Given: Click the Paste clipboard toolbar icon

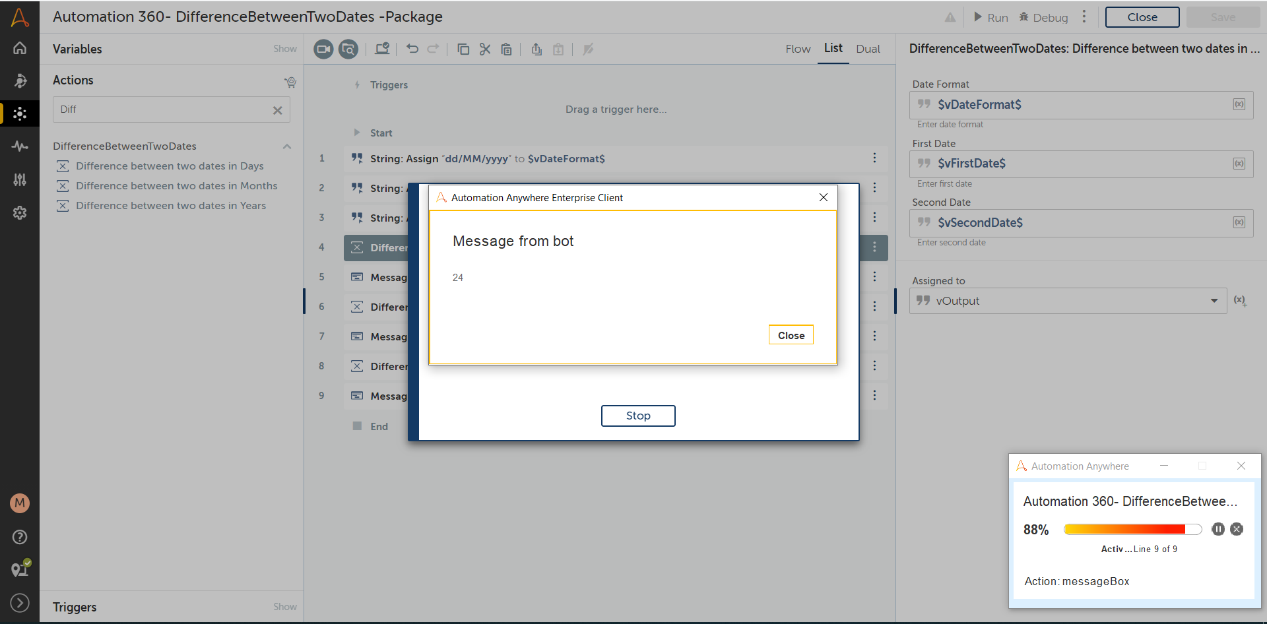Looking at the screenshot, I should point(506,49).
